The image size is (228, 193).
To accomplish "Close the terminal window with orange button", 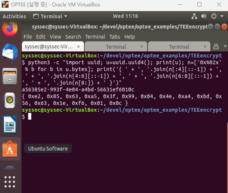I will pos(225,27).
